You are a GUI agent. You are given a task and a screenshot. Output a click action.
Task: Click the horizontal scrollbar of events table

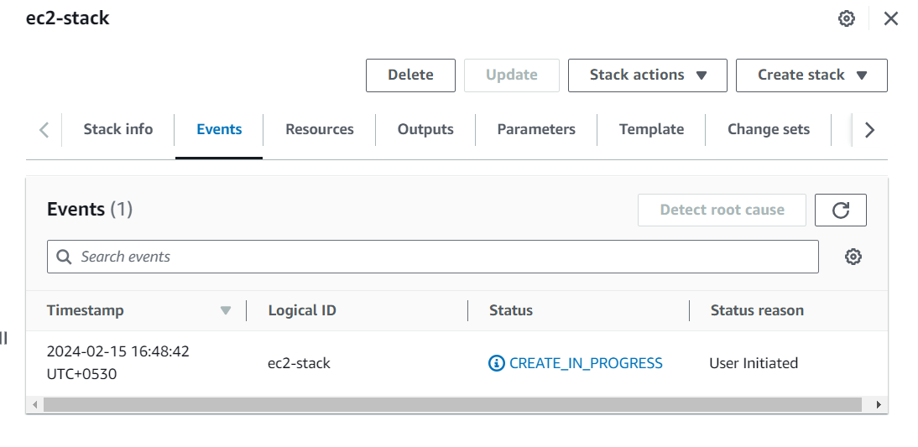click(453, 404)
